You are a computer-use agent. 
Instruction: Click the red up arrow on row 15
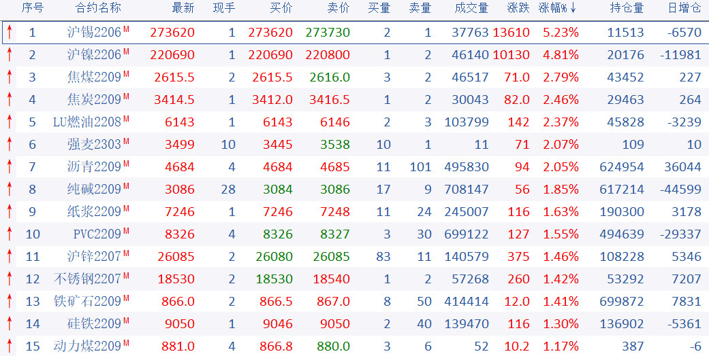point(10,346)
